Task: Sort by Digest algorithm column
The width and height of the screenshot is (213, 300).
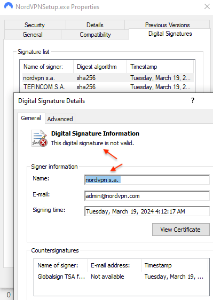Action: point(100,67)
